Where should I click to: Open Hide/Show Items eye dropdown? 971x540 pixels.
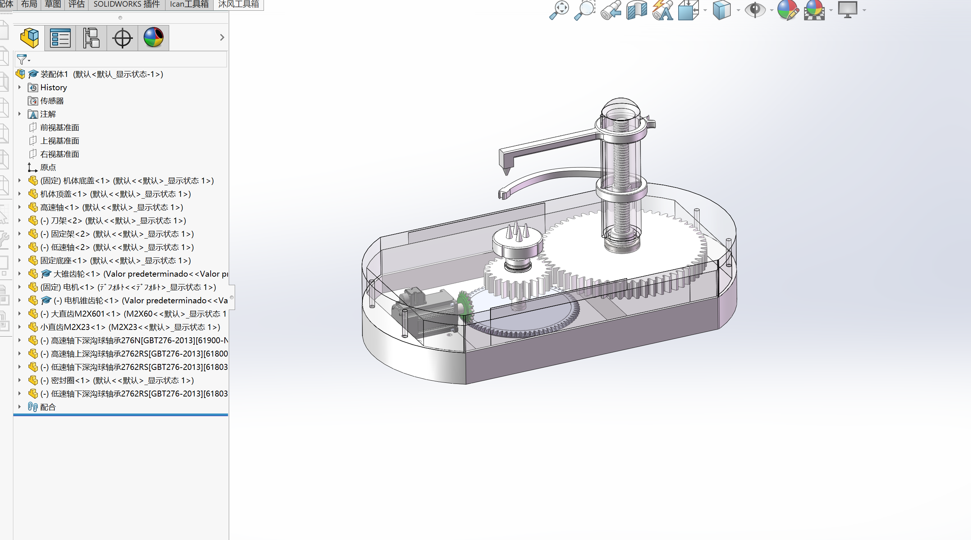pyautogui.click(x=756, y=10)
